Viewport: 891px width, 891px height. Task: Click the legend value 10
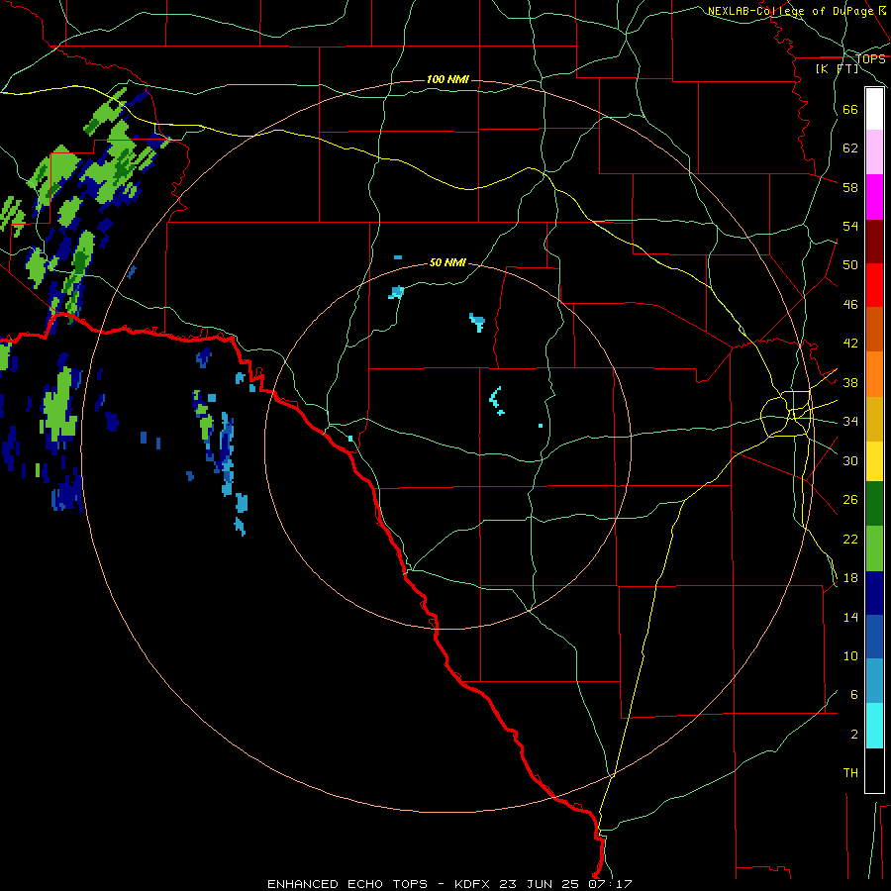pos(850,655)
